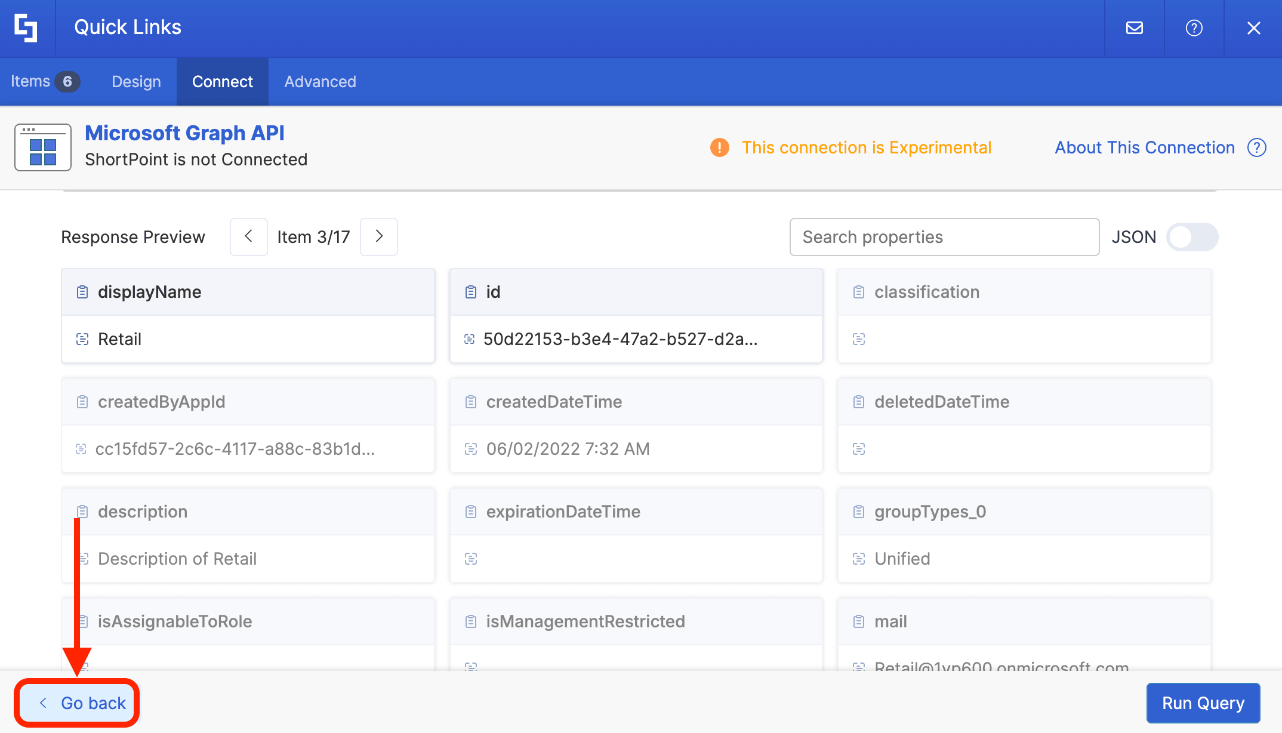Click the empty expirationDateTime value icon
This screenshot has height=733, width=1282.
[471, 559]
